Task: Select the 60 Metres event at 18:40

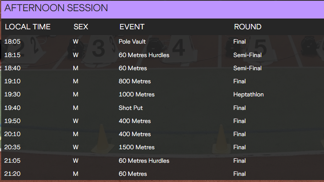Action: point(133,68)
